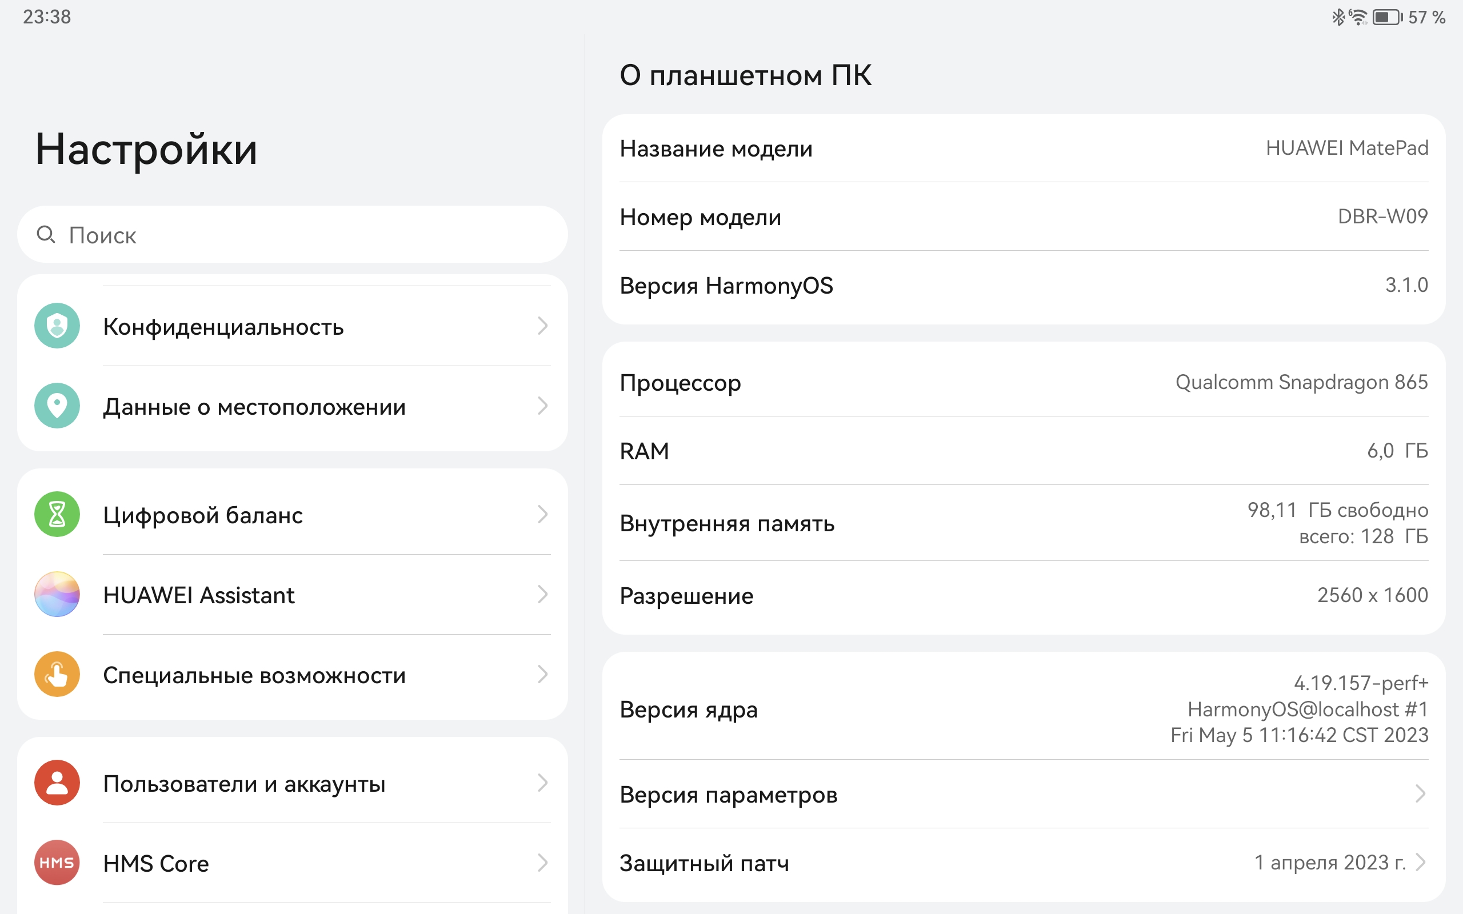Tap the 3.1.0 HarmonyOS version value

pyautogui.click(x=1406, y=284)
